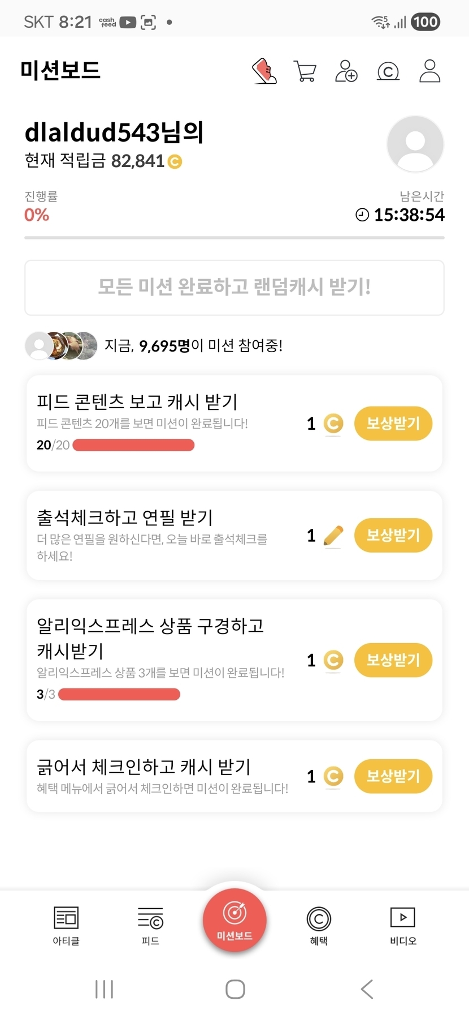Open the 혜택 tab
The height and width of the screenshot is (1018, 469).
point(319,925)
